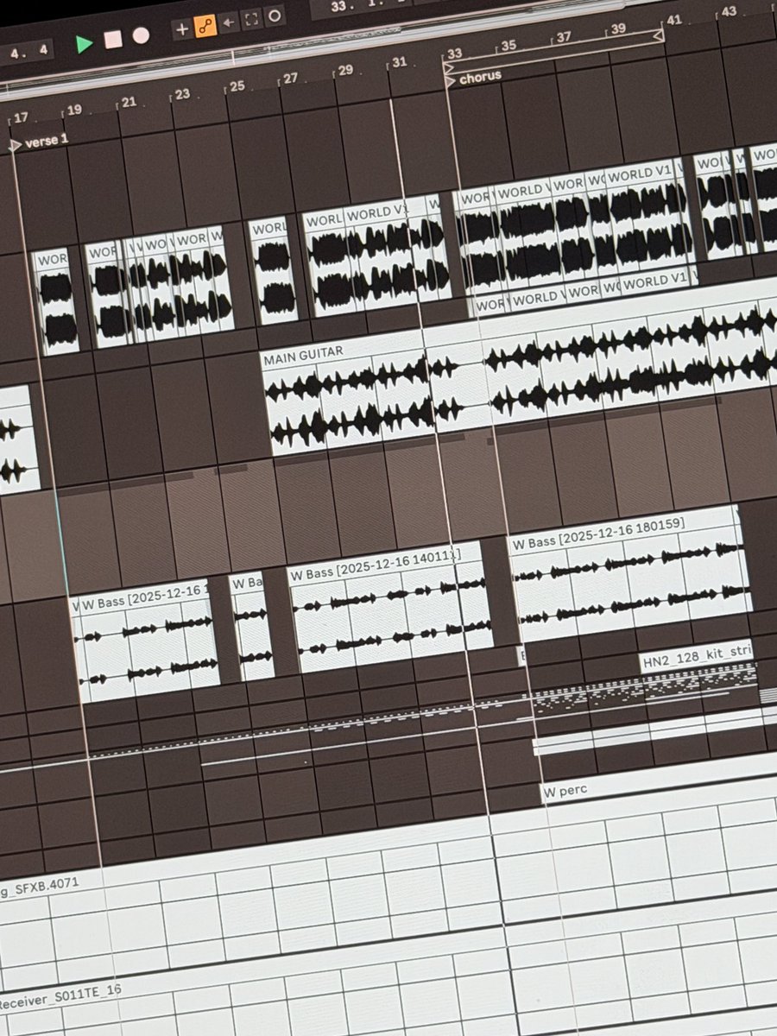Click the Capture MIDI bracket icon

click(252, 19)
